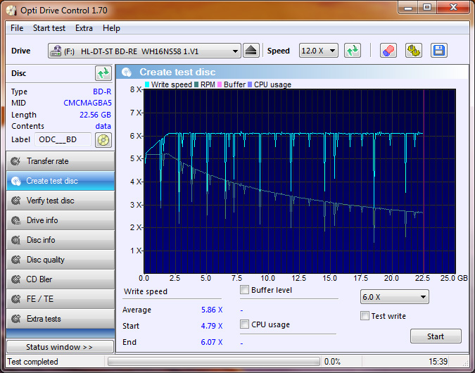475x373 pixels.
Task: Tick the Test write checkbox
Action: click(365, 316)
